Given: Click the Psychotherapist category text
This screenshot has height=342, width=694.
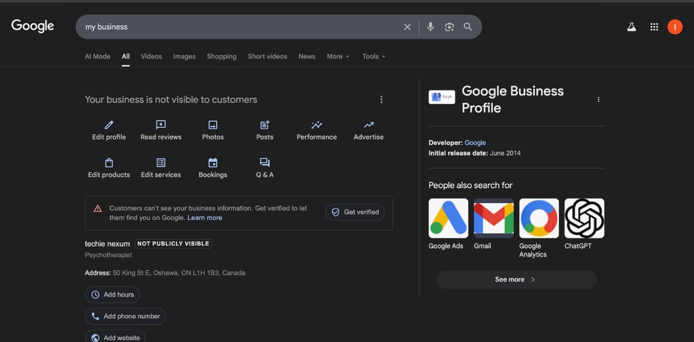Looking at the screenshot, I should click(108, 255).
